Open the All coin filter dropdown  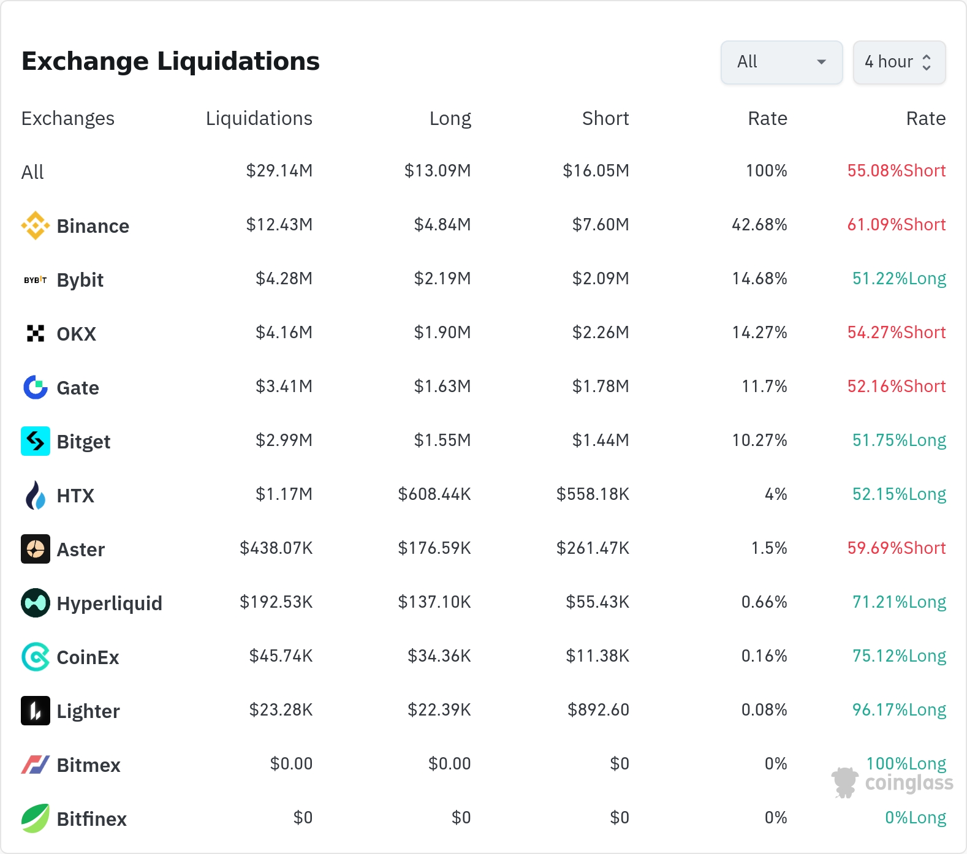[x=781, y=62]
